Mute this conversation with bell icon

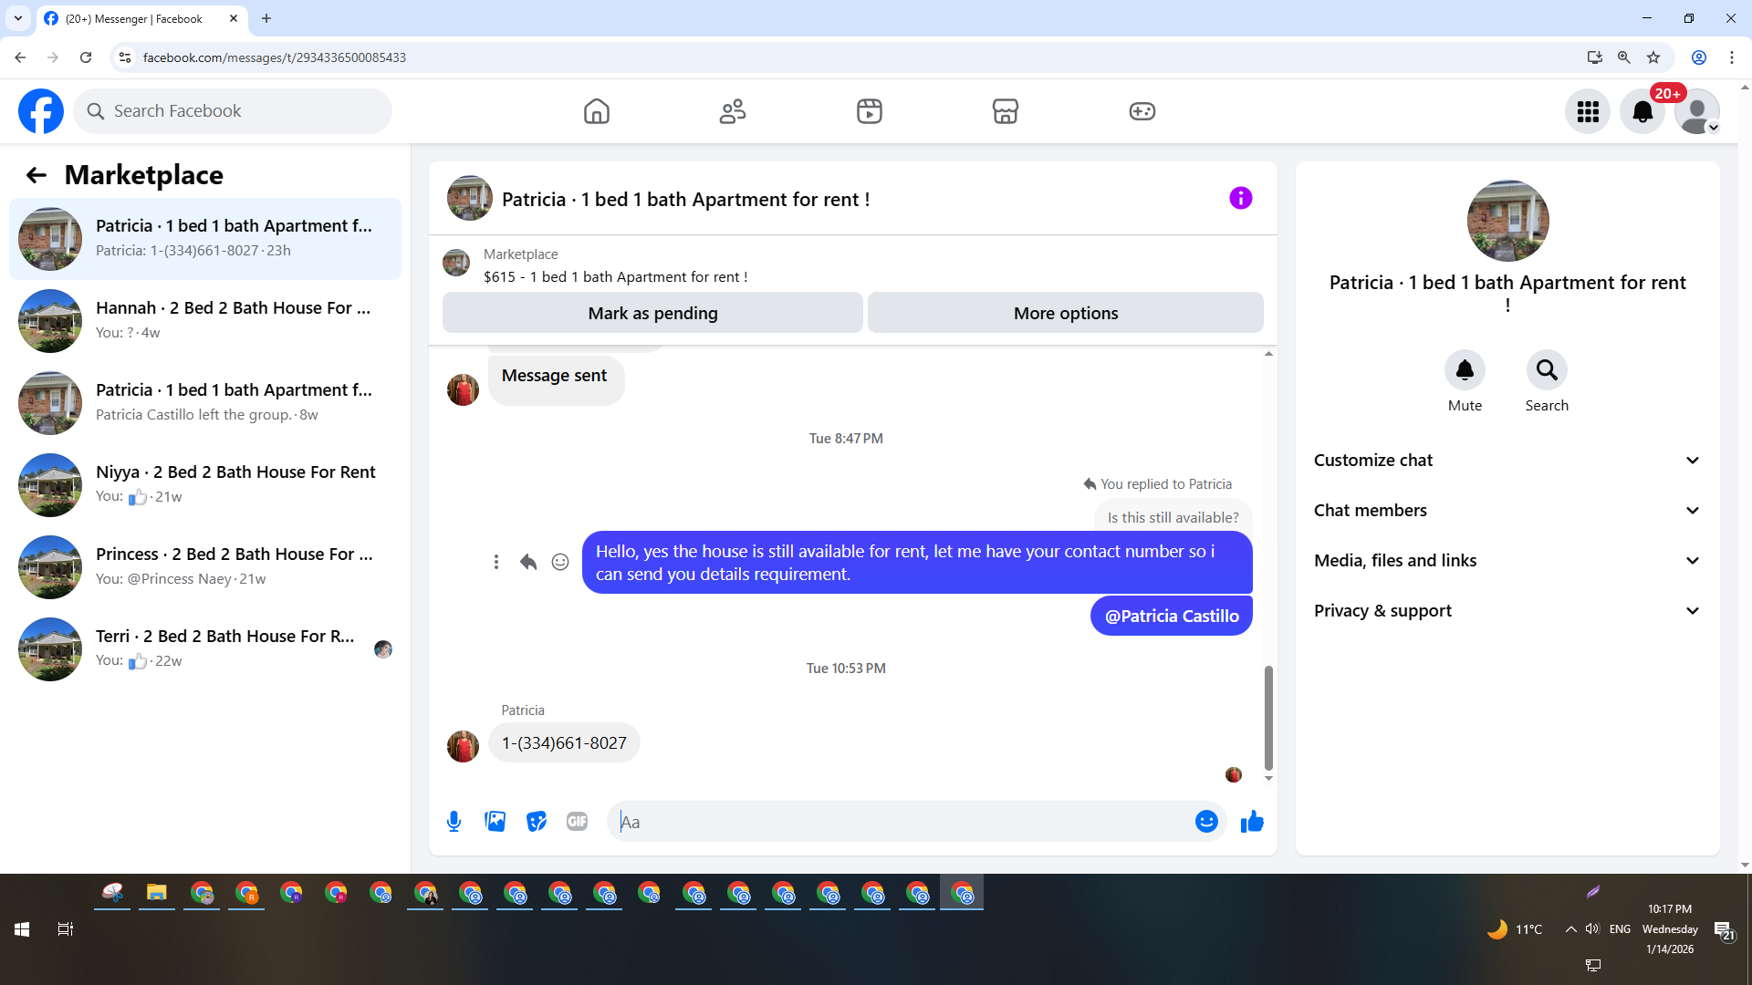1465,370
